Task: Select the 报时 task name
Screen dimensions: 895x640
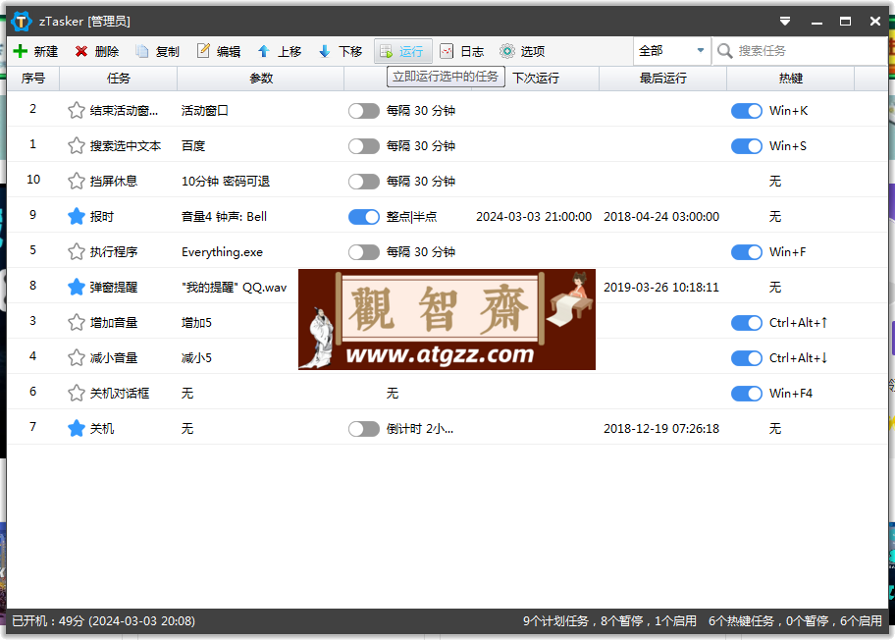Action: [x=102, y=217]
